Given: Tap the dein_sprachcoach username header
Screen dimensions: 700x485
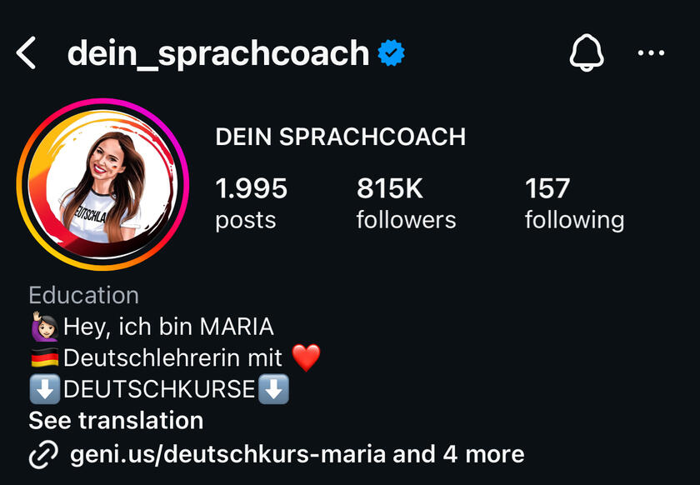Looking at the screenshot, I should tap(218, 53).
